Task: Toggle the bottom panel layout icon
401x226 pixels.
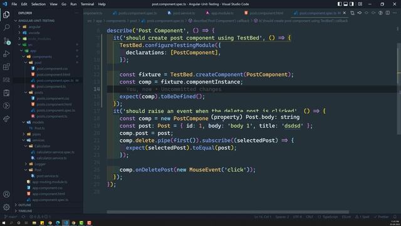Action: tap(345, 4)
